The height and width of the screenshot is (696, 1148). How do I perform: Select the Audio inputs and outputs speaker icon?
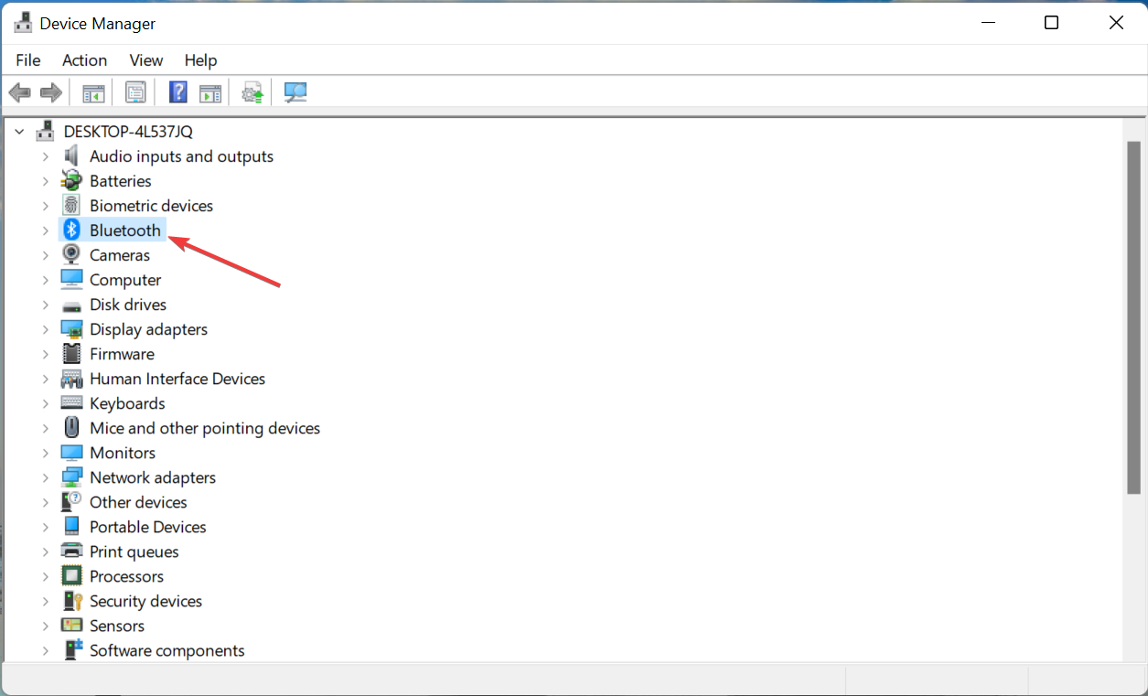pos(71,156)
